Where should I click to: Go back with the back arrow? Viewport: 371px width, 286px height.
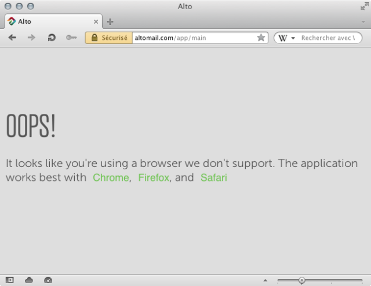12,38
